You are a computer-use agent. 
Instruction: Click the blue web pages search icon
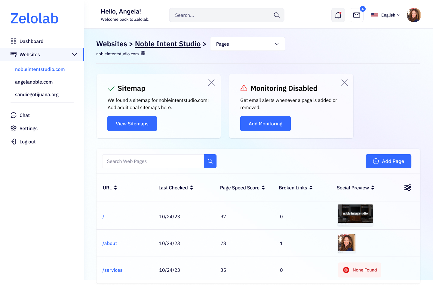click(210, 161)
